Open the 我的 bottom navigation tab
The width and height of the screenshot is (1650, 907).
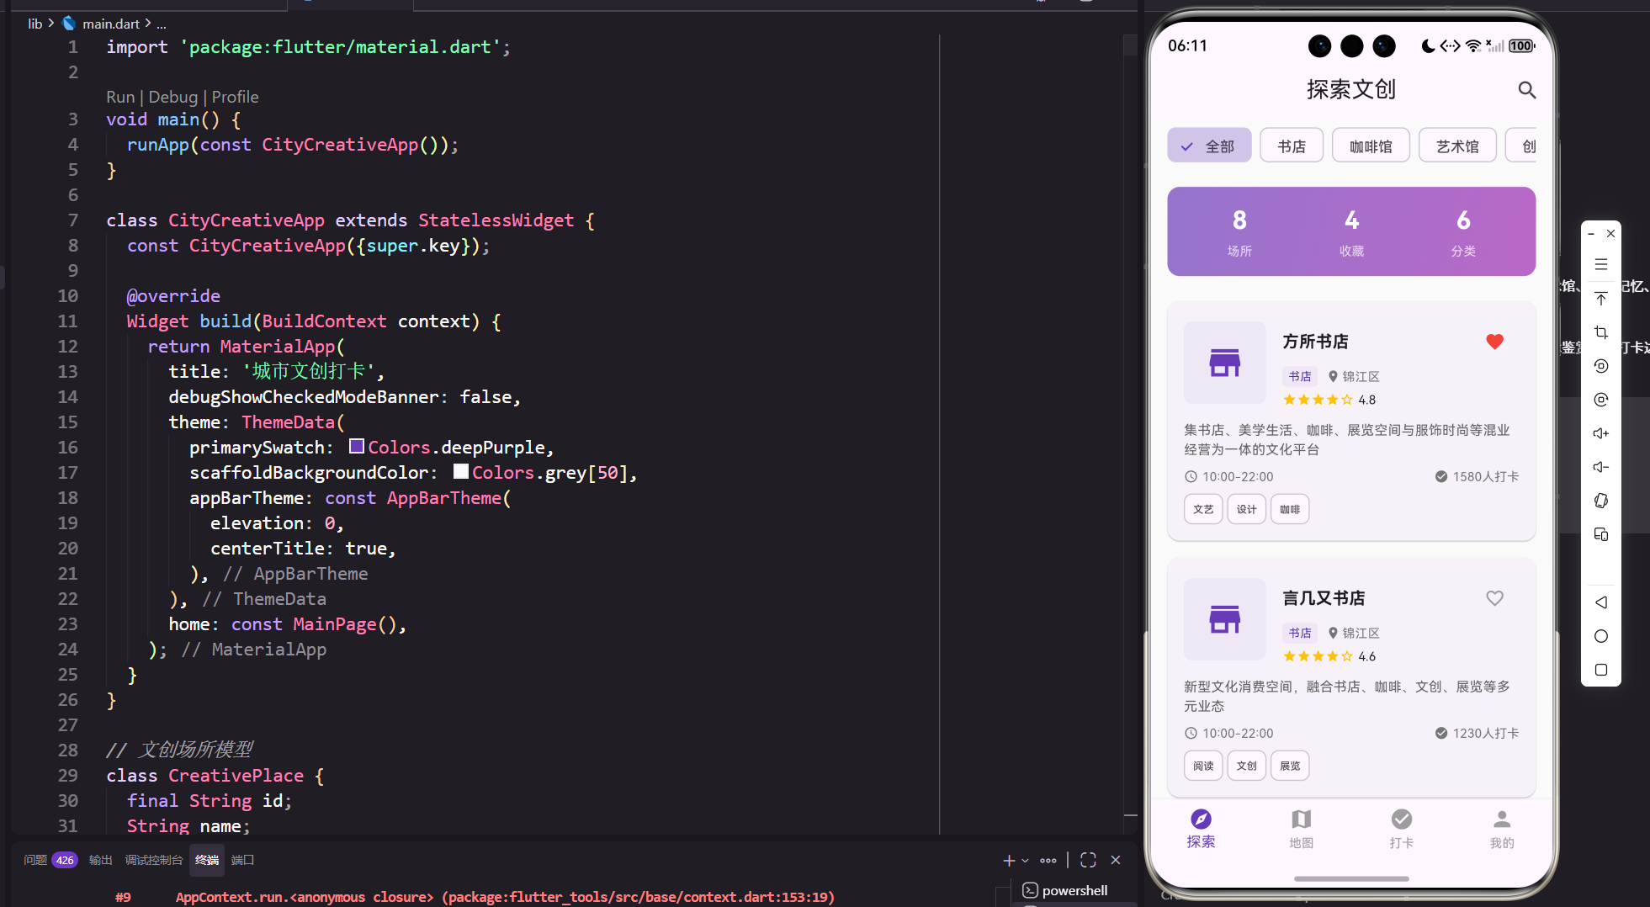(x=1502, y=829)
